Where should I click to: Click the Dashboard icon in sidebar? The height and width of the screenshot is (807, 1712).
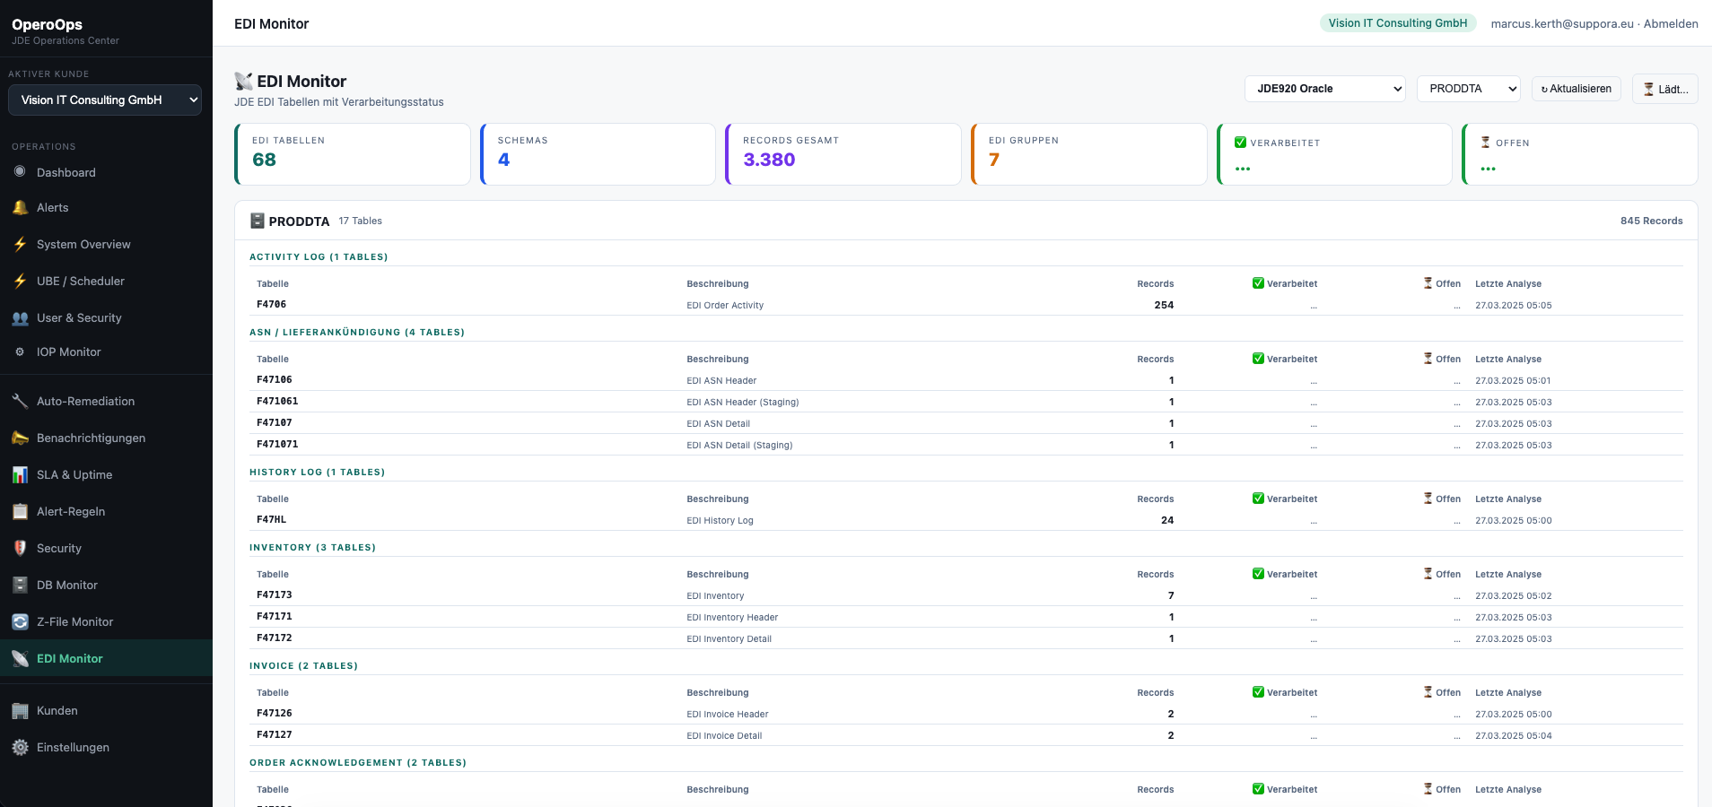(x=20, y=172)
